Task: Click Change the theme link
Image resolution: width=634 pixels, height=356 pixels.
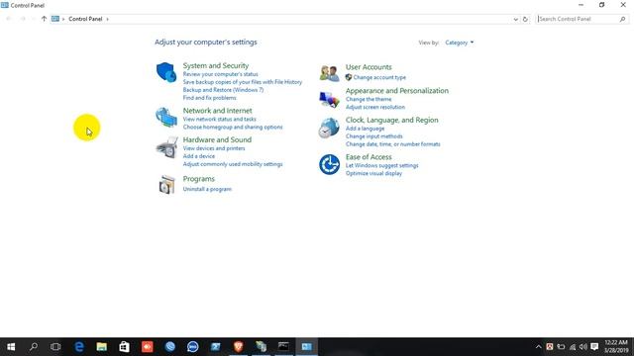Action: coord(369,99)
